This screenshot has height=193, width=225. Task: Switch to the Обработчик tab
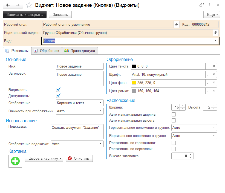point(47,51)
